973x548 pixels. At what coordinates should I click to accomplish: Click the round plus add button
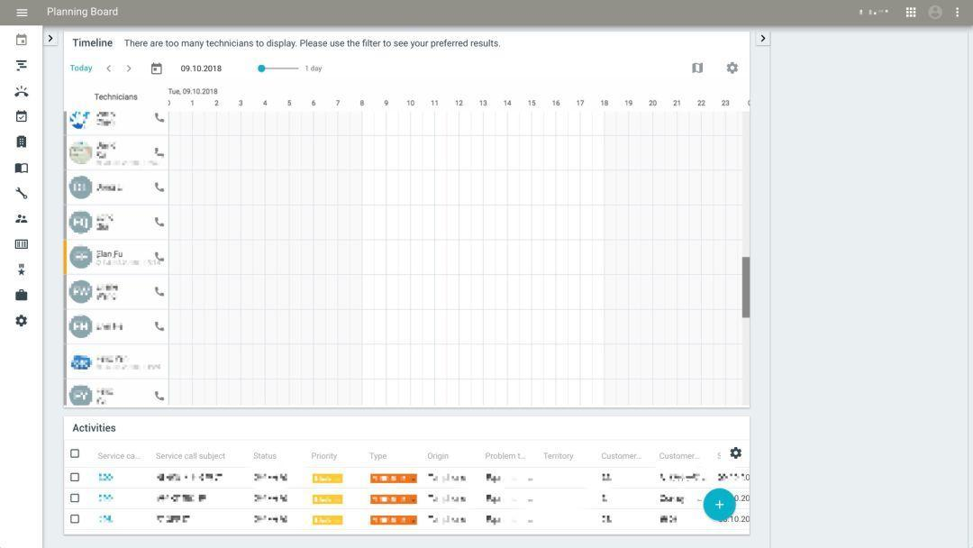(719, 505)
